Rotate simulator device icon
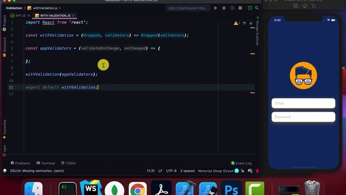 point(314,6)
